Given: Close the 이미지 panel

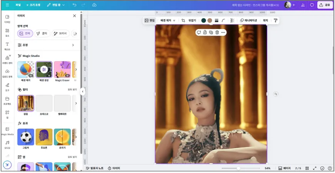Looking at the screenshot, I should pyautogui.click(x=74, y=16).
